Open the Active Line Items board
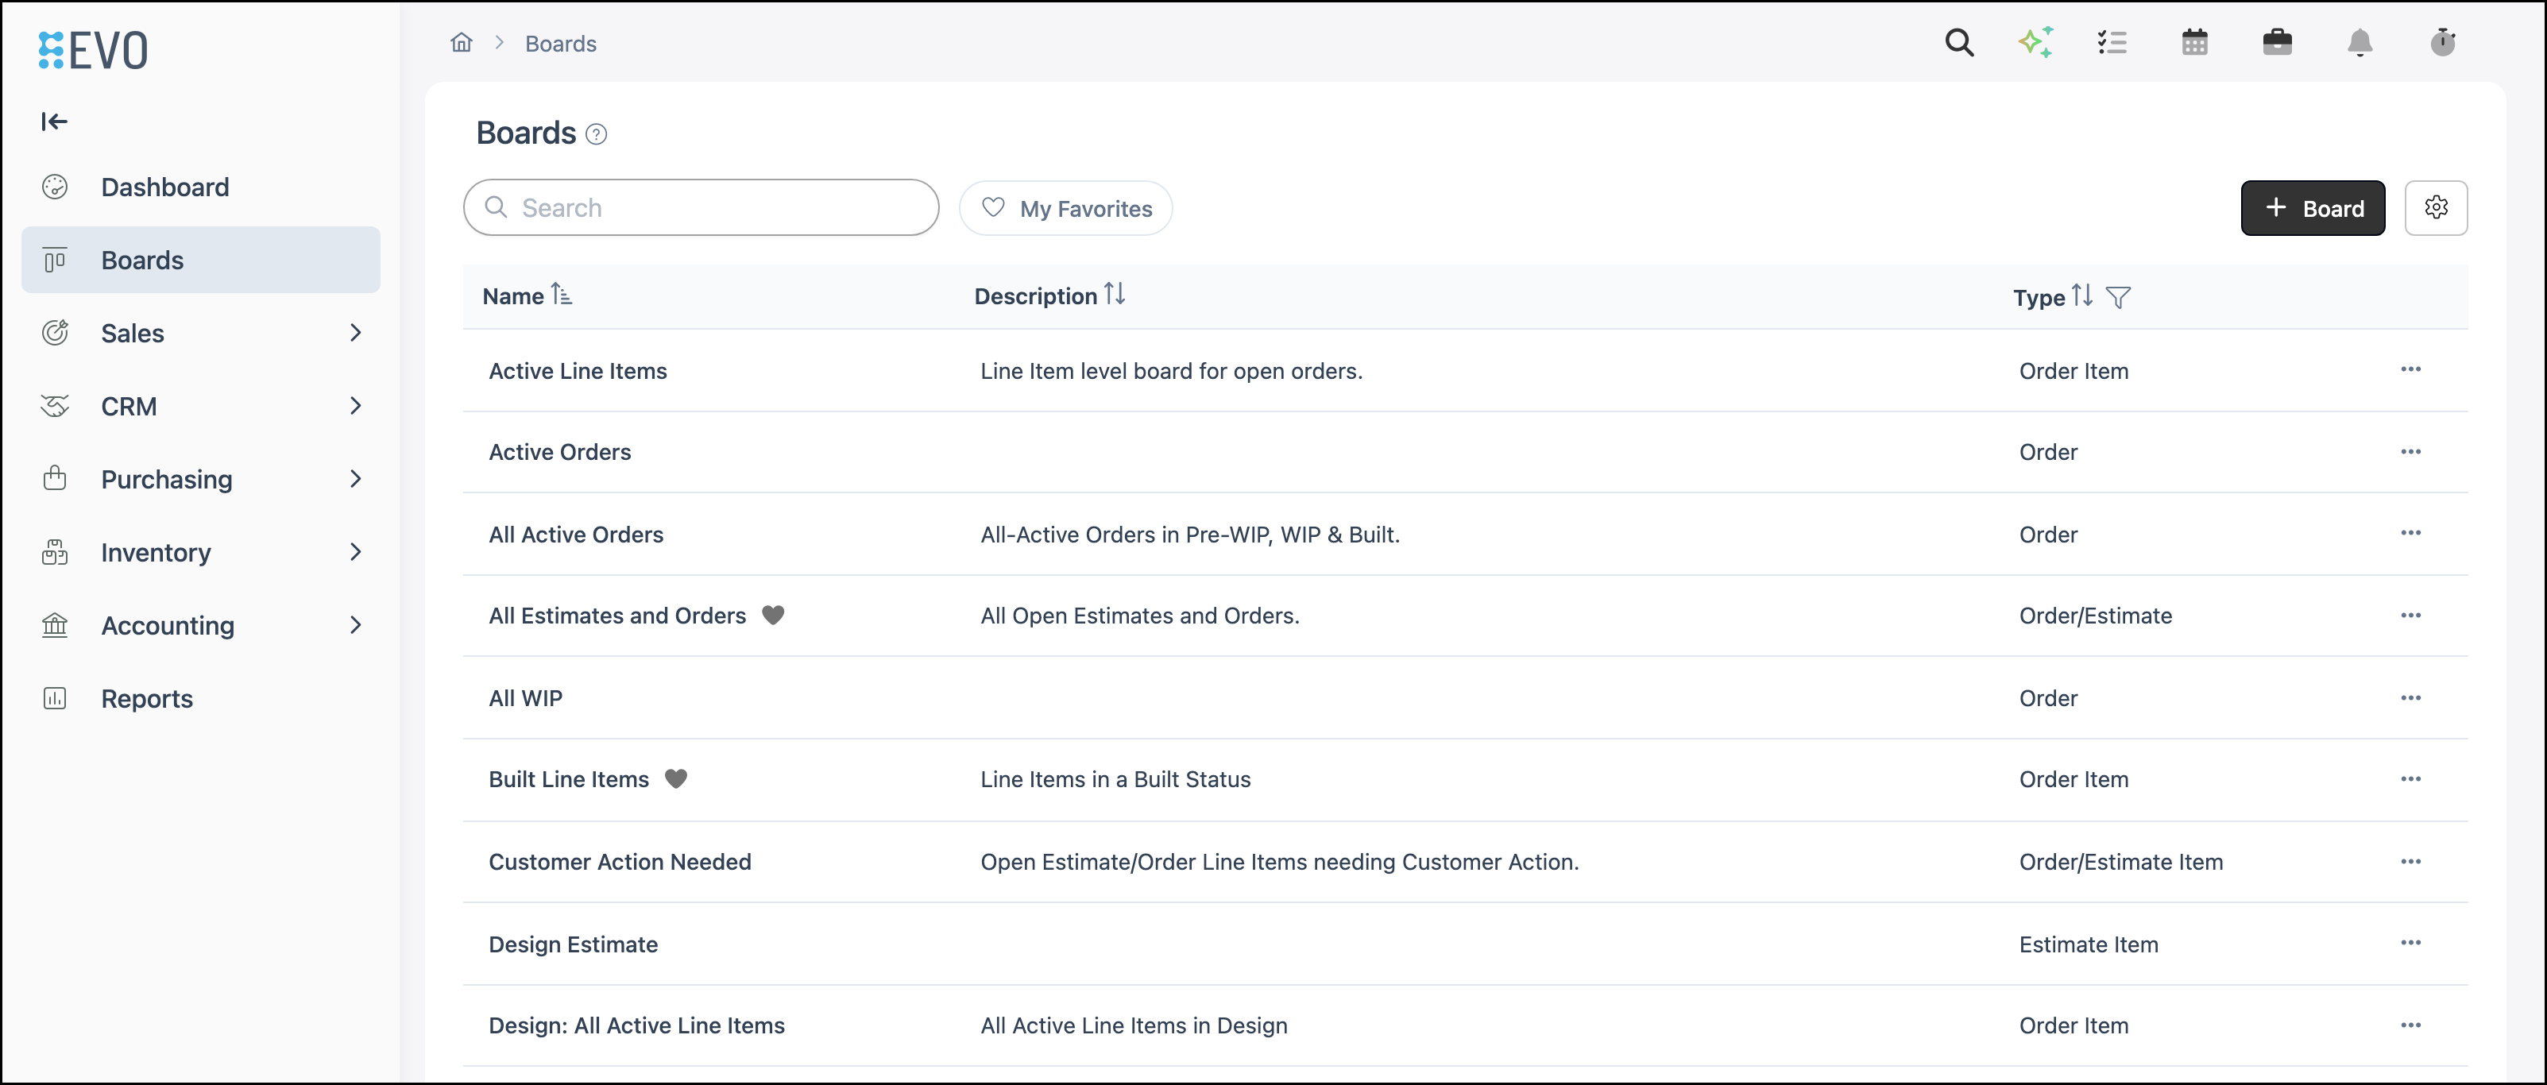 [x=578, y=371]
